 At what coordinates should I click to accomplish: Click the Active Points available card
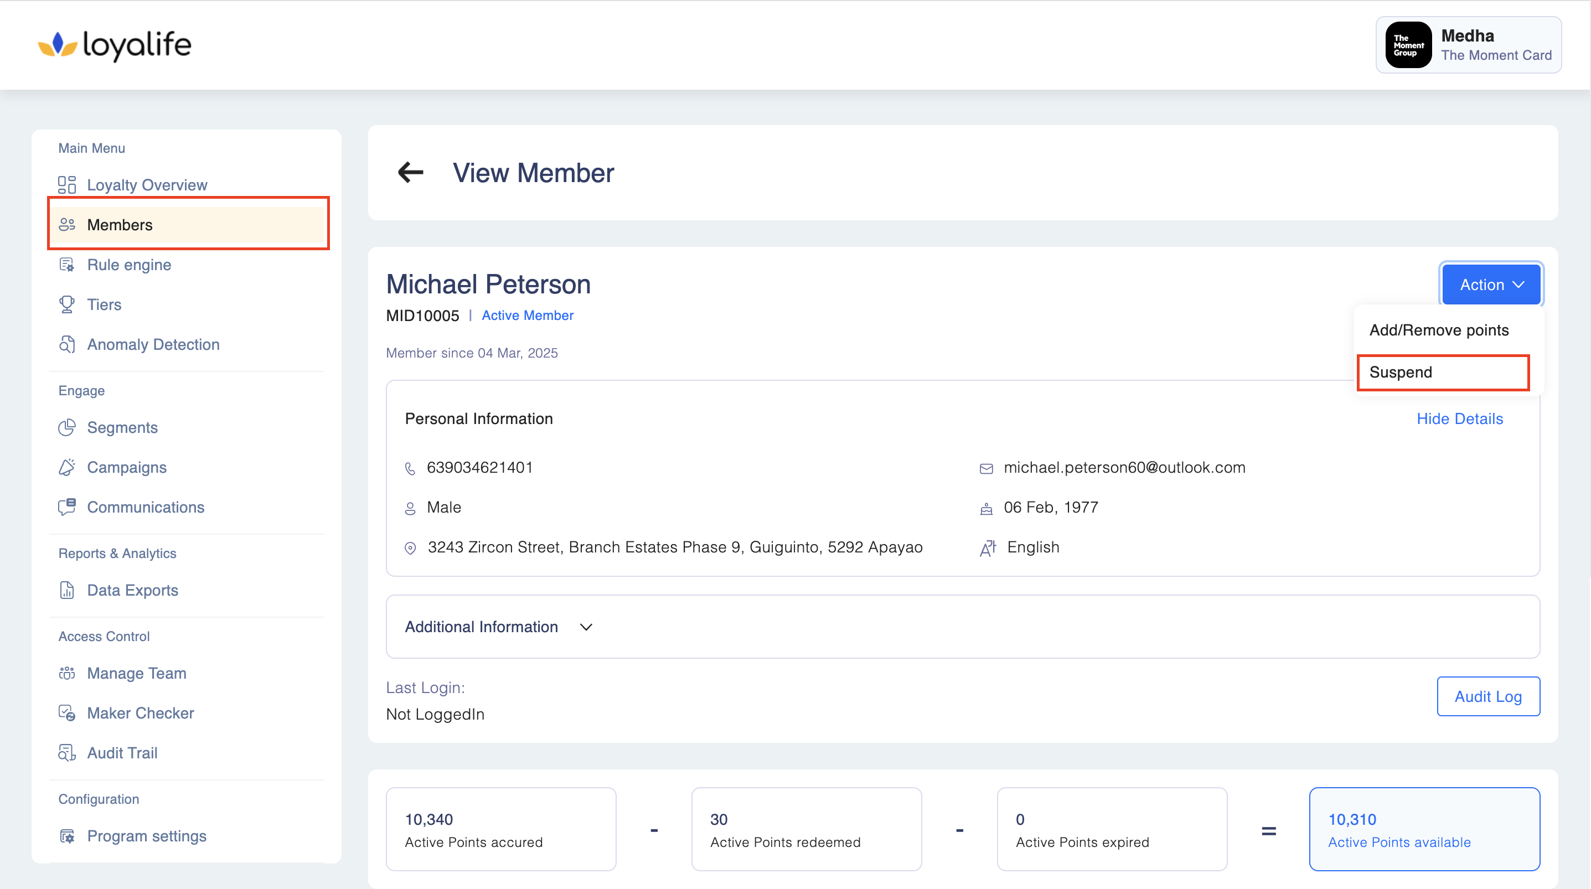coord(1424,829)
